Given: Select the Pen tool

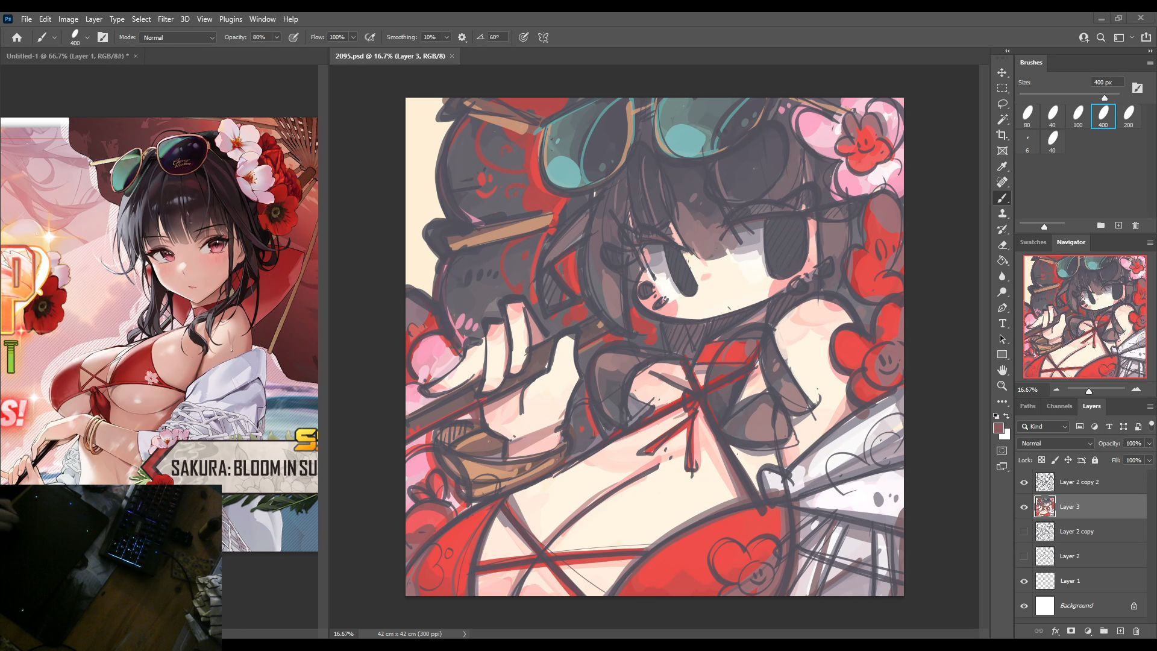Looking at the screenshot, I should pos(1002,307).
